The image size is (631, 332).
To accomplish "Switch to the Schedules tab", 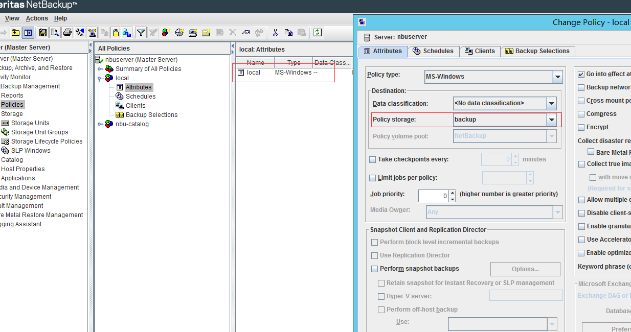I will click(433, 51).
